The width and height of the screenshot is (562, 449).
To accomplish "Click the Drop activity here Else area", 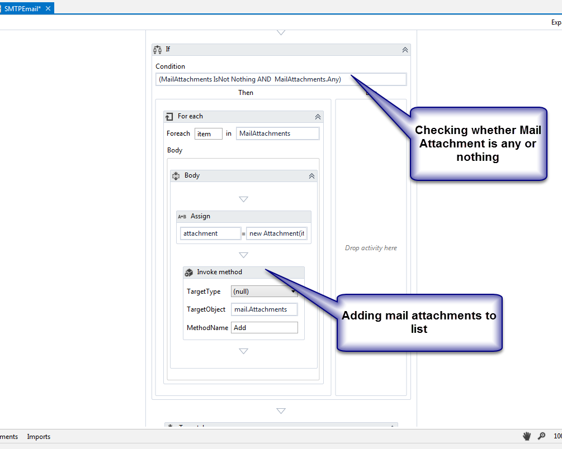I will pos(371,248).
